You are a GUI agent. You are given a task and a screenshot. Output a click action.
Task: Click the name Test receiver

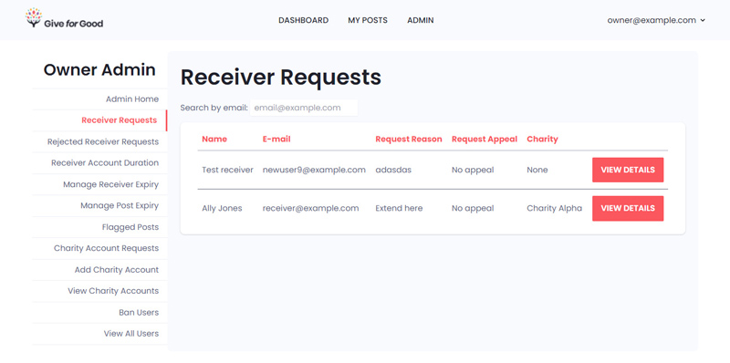pos(227,170)
